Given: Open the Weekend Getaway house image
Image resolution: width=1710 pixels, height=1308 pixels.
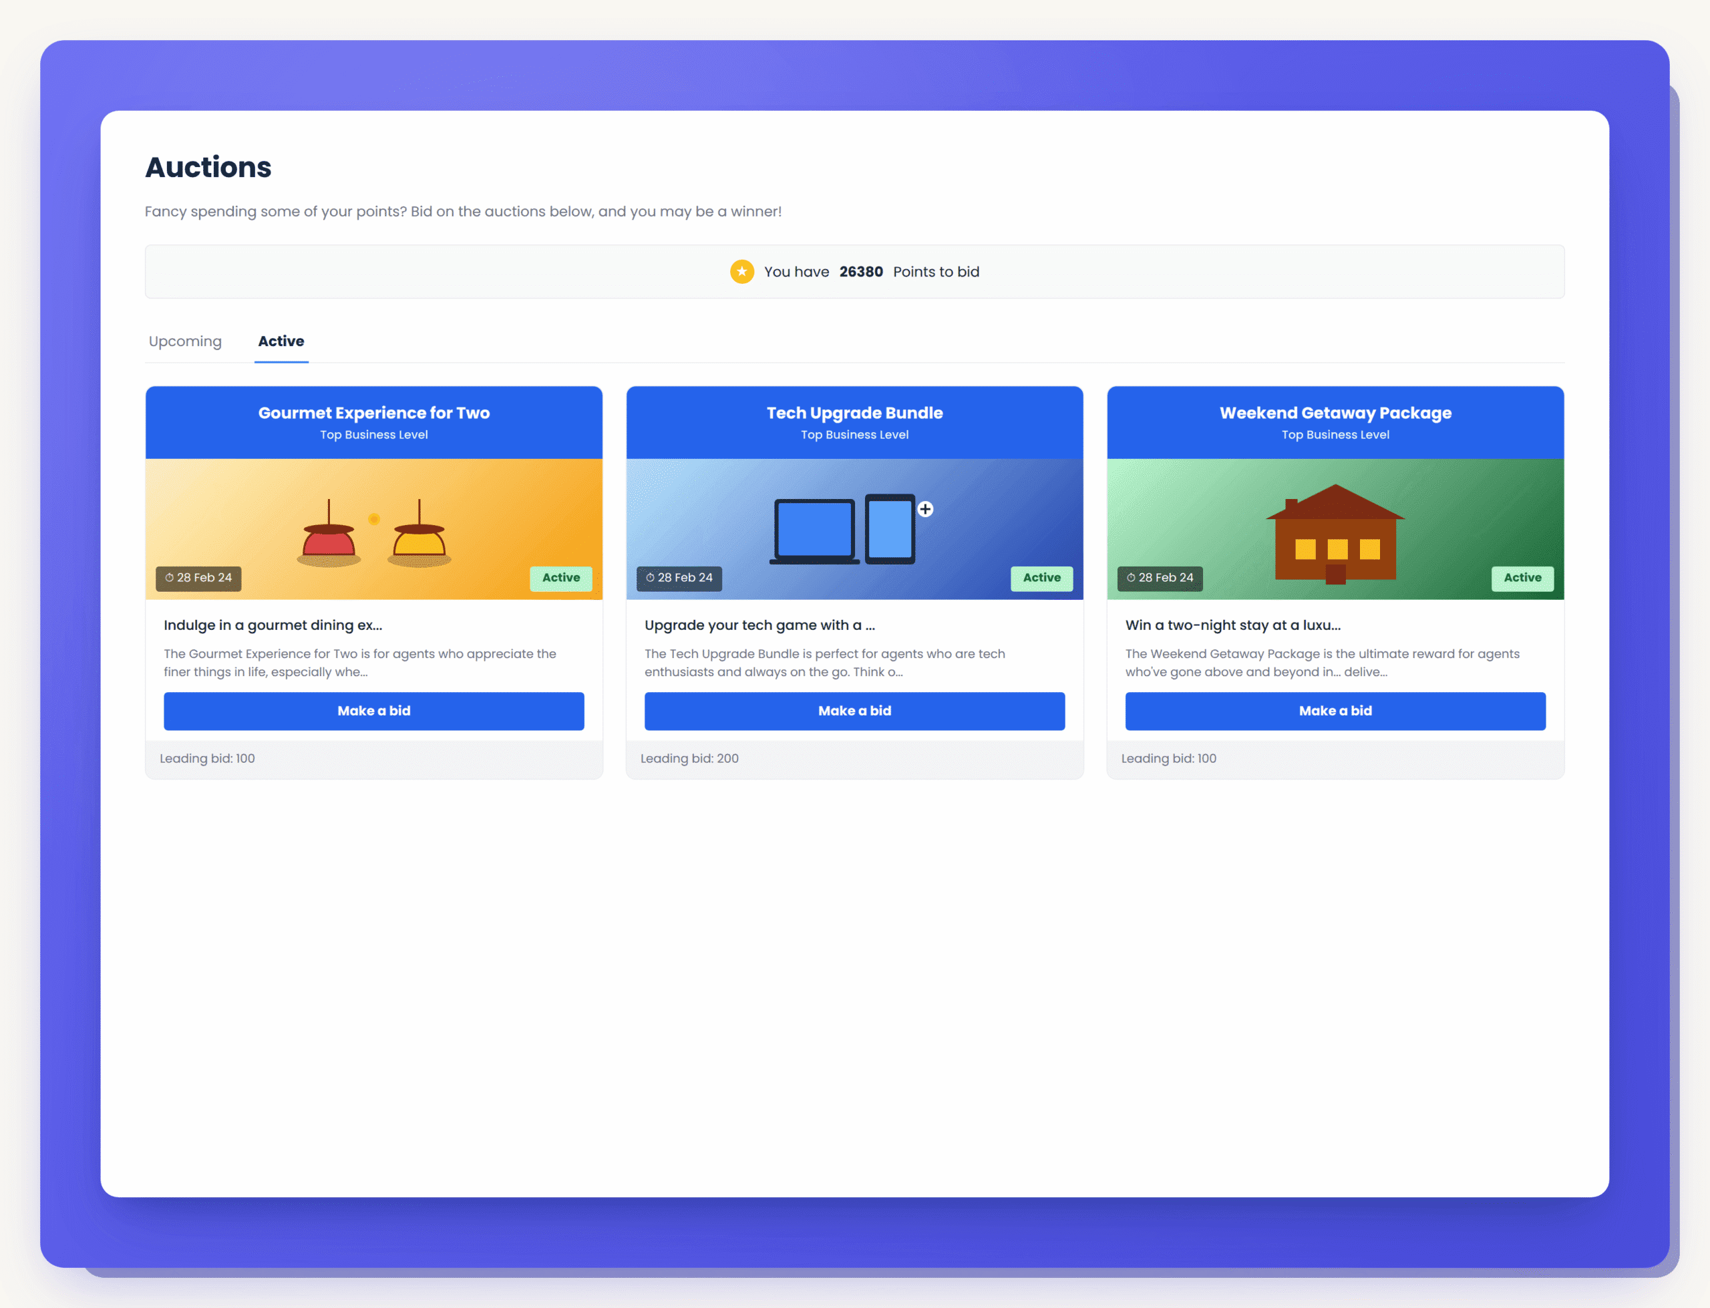Looking at the screenshot, I should click(x=1335, y=530).
